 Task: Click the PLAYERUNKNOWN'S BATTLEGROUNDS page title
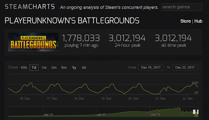tap(72, 21)
